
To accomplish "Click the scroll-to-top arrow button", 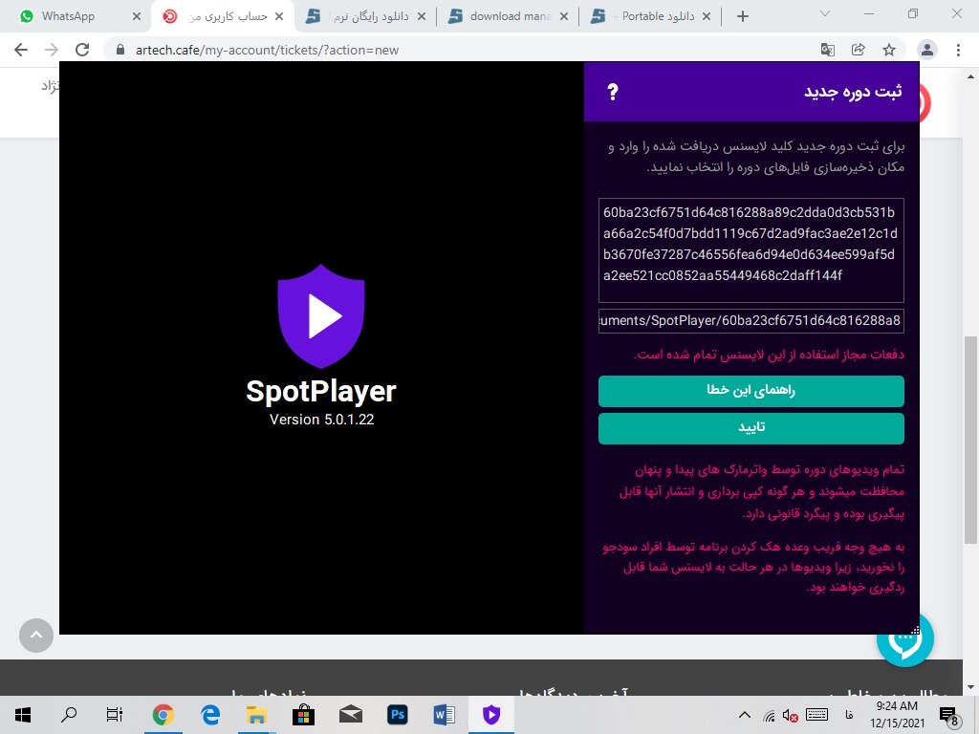I will [x=36, y=635].
